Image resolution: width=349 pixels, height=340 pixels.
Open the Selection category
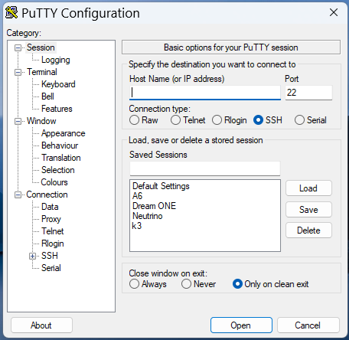[x=58, y=170]
